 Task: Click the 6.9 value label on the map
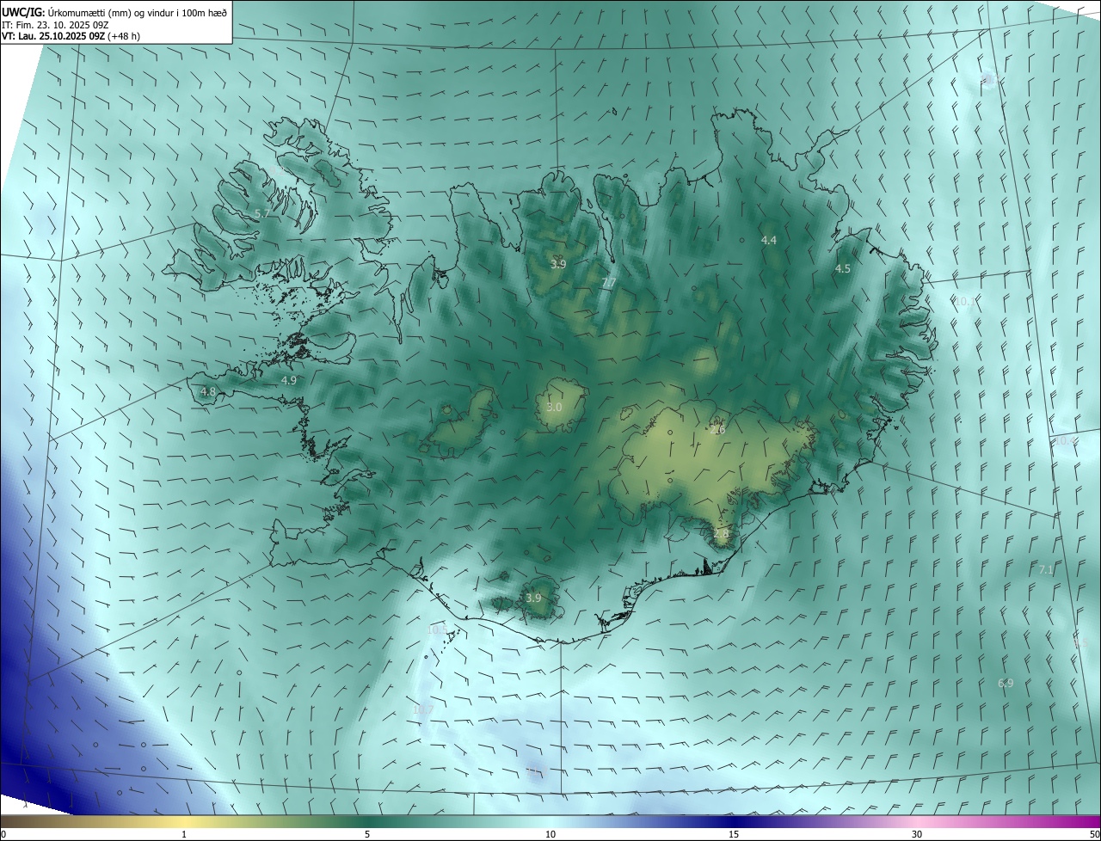pos(1006,683)
